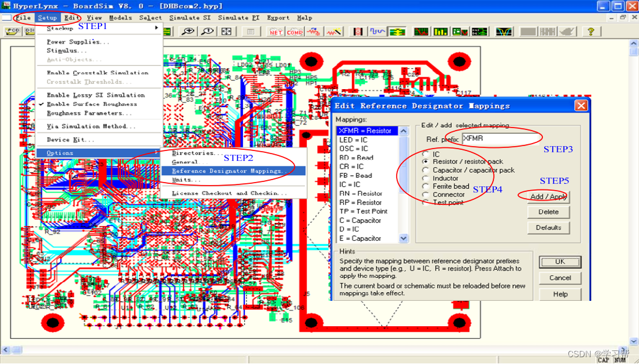Click the Defaults button

548,228
